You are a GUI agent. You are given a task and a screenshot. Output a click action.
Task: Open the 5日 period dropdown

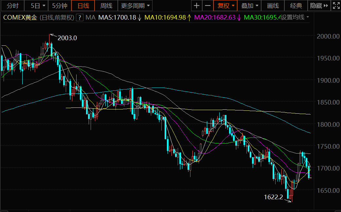[38, 6]
